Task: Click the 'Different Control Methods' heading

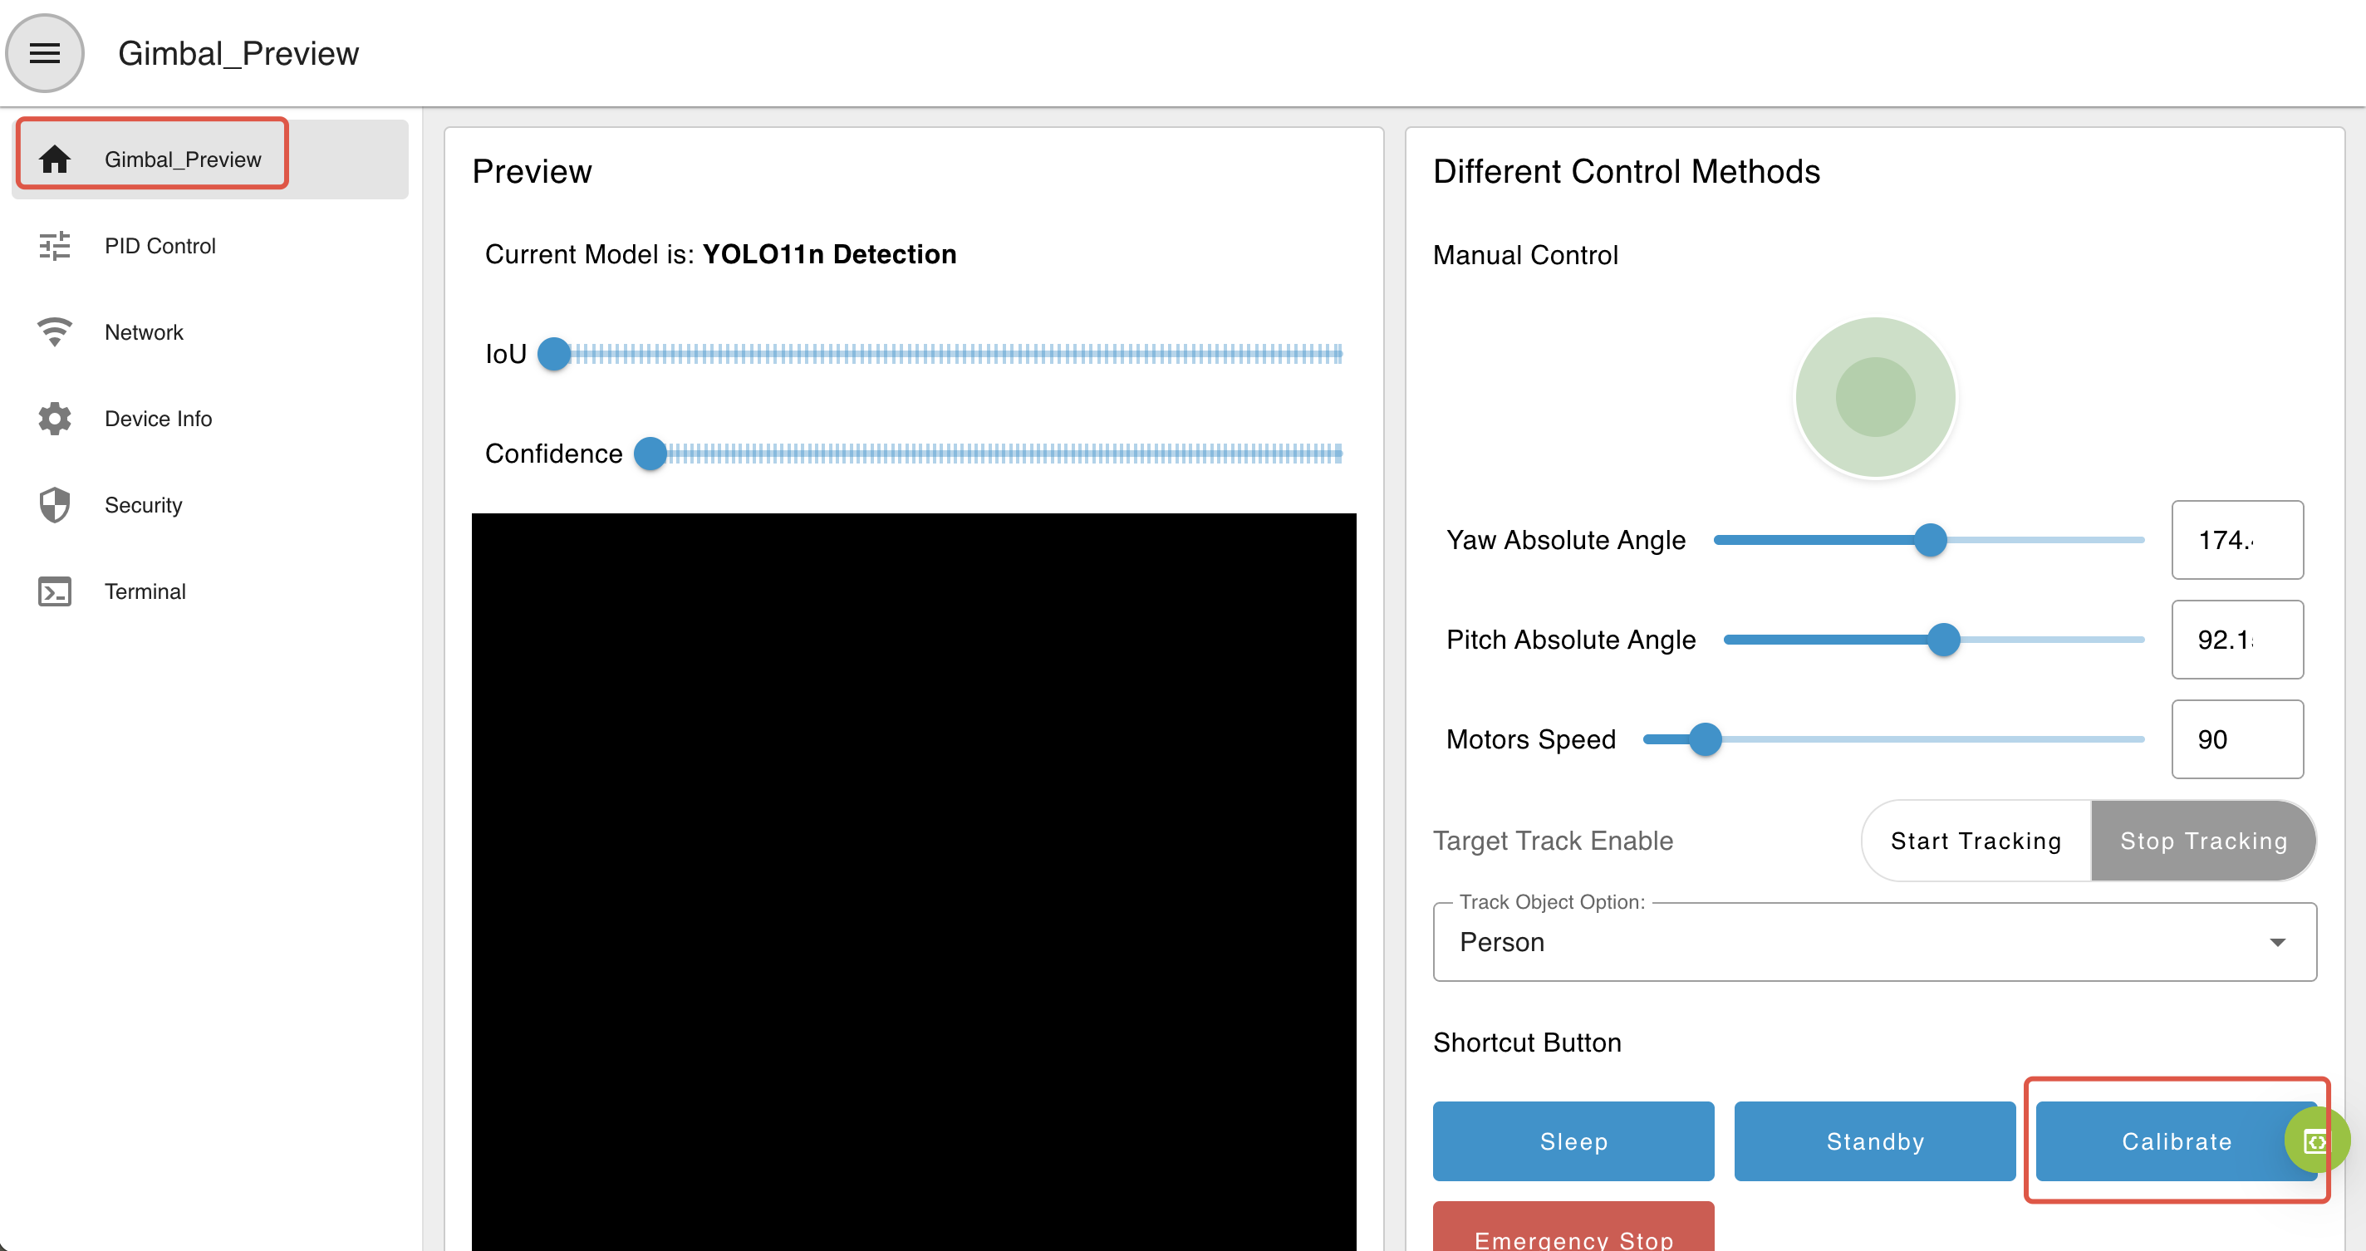Action: pyautogui.click(x=1626, y=172)
